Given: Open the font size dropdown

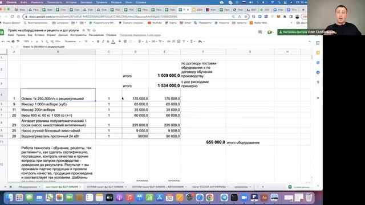Looking at the screenshot, I should pyautogui.click(x=89, y=42).
